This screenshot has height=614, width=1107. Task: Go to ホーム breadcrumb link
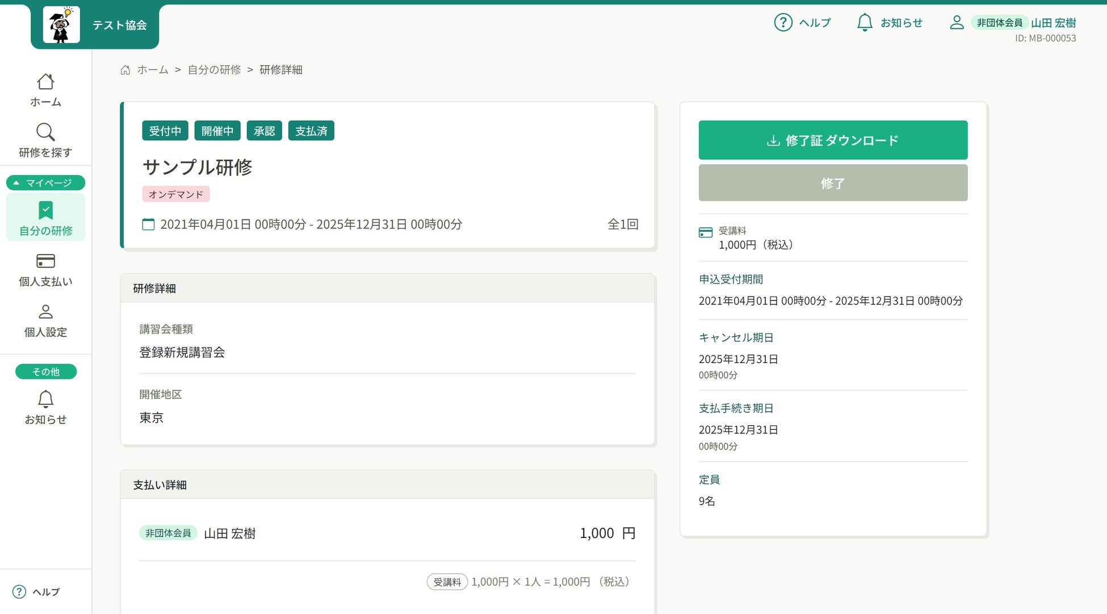[x=152, y=70]
